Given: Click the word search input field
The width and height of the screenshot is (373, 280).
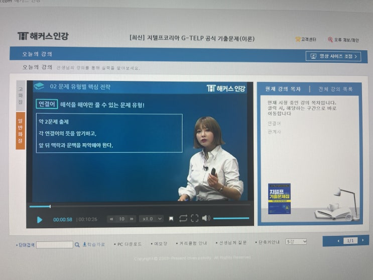Looking at the screenshot, I should point(55,244).
